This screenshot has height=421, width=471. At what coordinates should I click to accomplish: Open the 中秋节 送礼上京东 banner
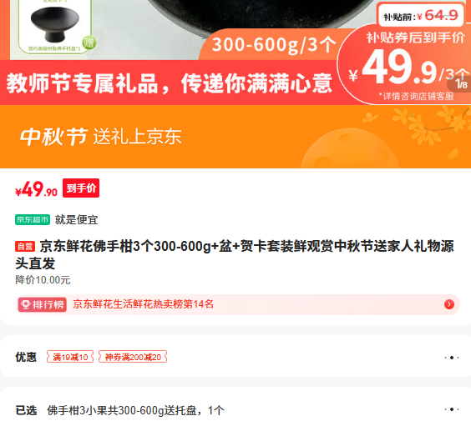pos(235,137)
